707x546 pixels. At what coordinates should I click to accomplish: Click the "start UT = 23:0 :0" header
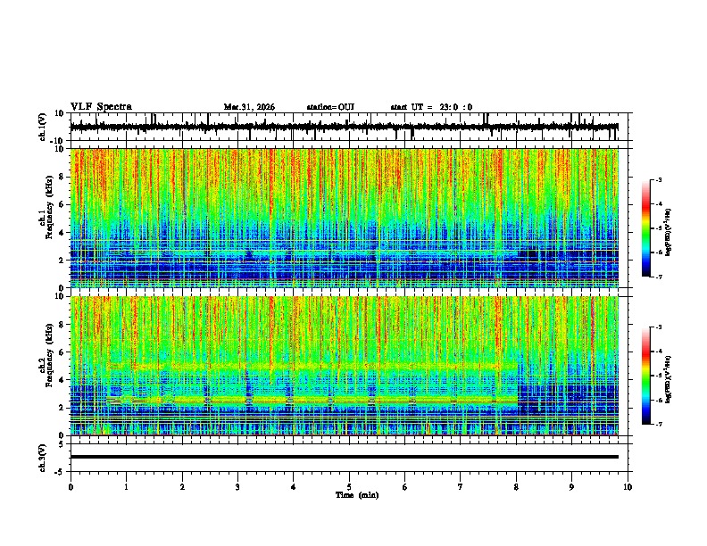(431, 107)
